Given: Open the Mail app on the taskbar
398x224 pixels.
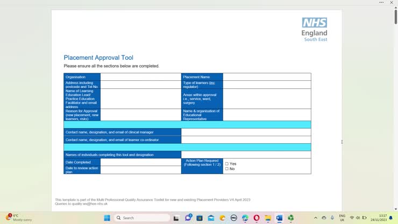Looking at the screenshot, I should coord(211,218).
